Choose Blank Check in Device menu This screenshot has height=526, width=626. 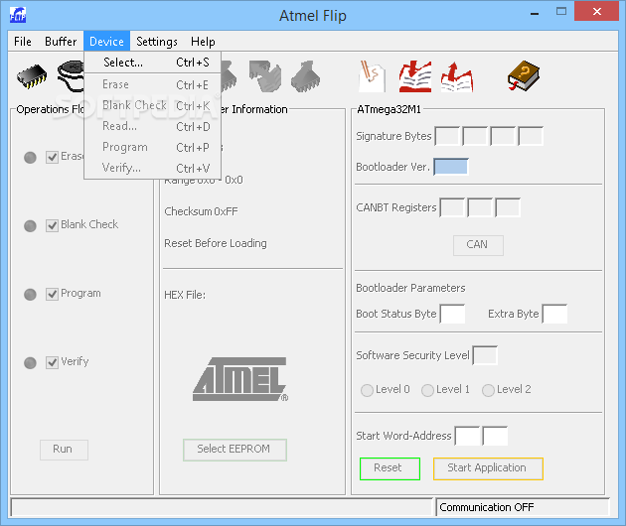(152, 105)
